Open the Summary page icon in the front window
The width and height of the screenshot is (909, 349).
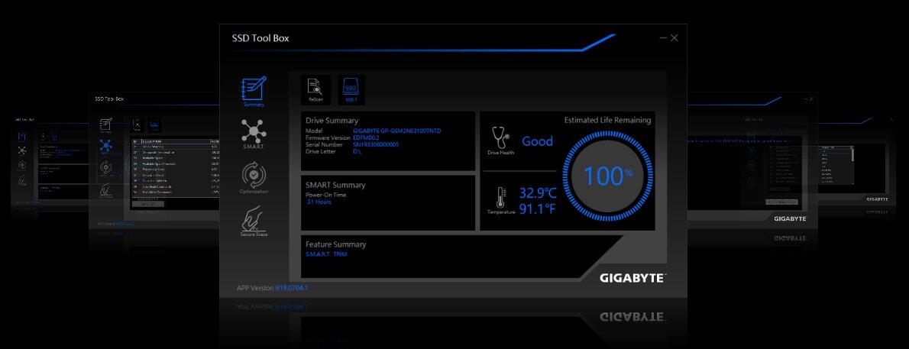pos(254,89)
